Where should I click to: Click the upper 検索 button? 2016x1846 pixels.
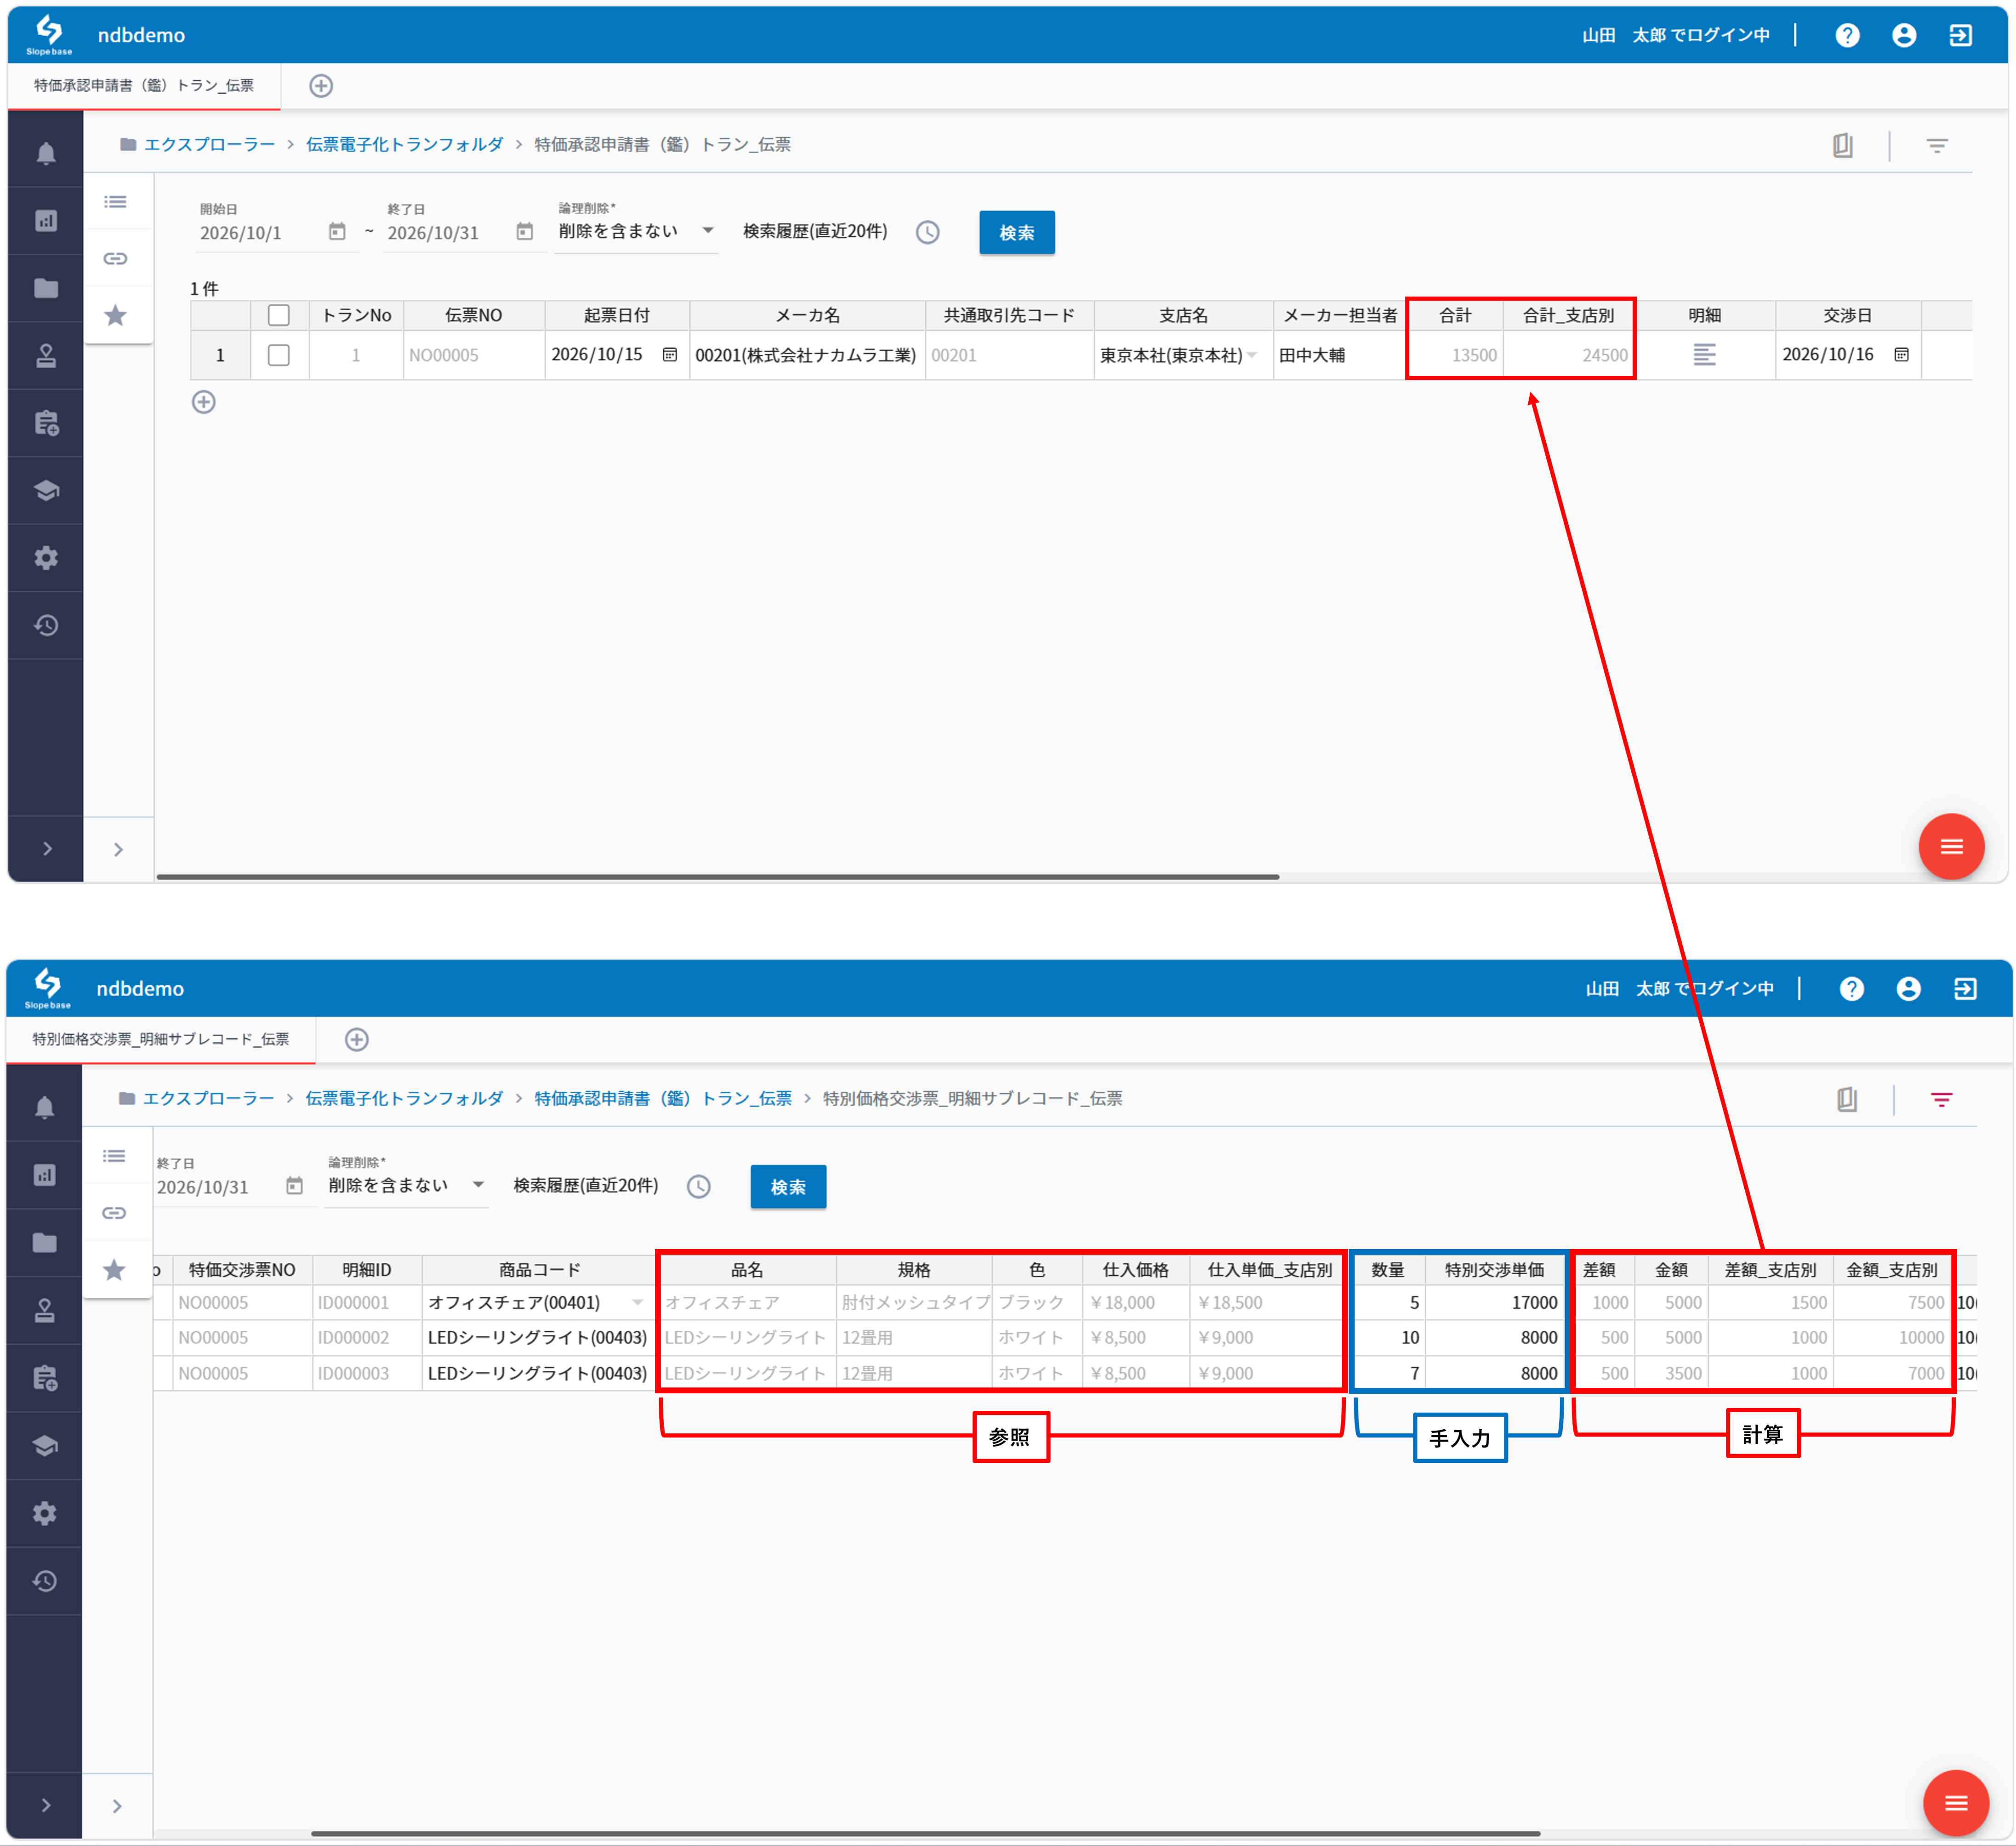pos(1016,232)
